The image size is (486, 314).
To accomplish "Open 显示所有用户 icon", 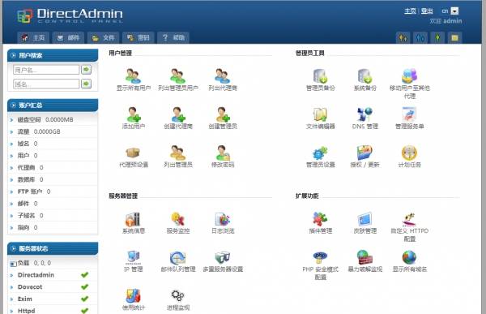I will (134, 76).
